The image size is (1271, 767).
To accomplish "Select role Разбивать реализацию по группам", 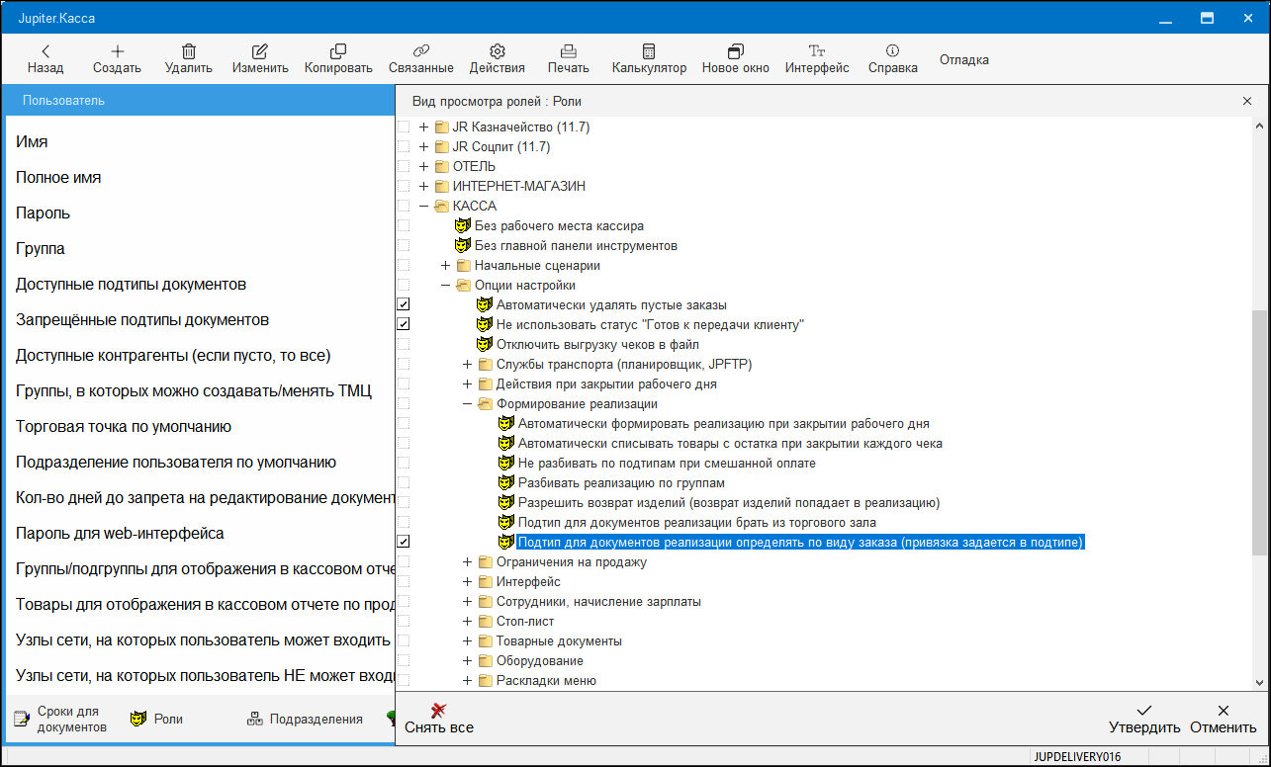I will (621, 482).
